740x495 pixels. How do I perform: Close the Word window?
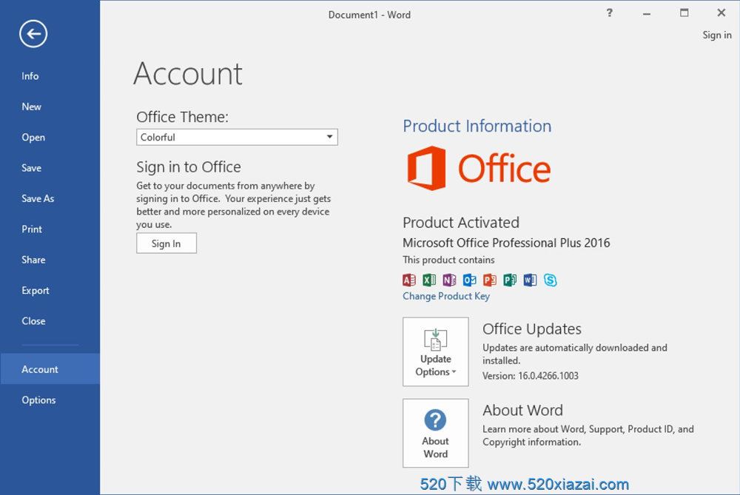click(721, 13)
